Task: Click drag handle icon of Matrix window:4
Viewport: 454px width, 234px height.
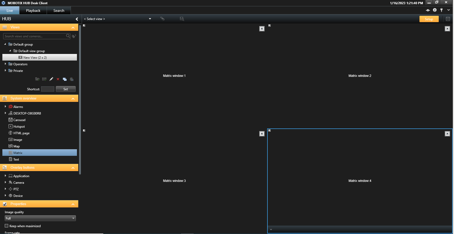Action: (x=270, y=131)
